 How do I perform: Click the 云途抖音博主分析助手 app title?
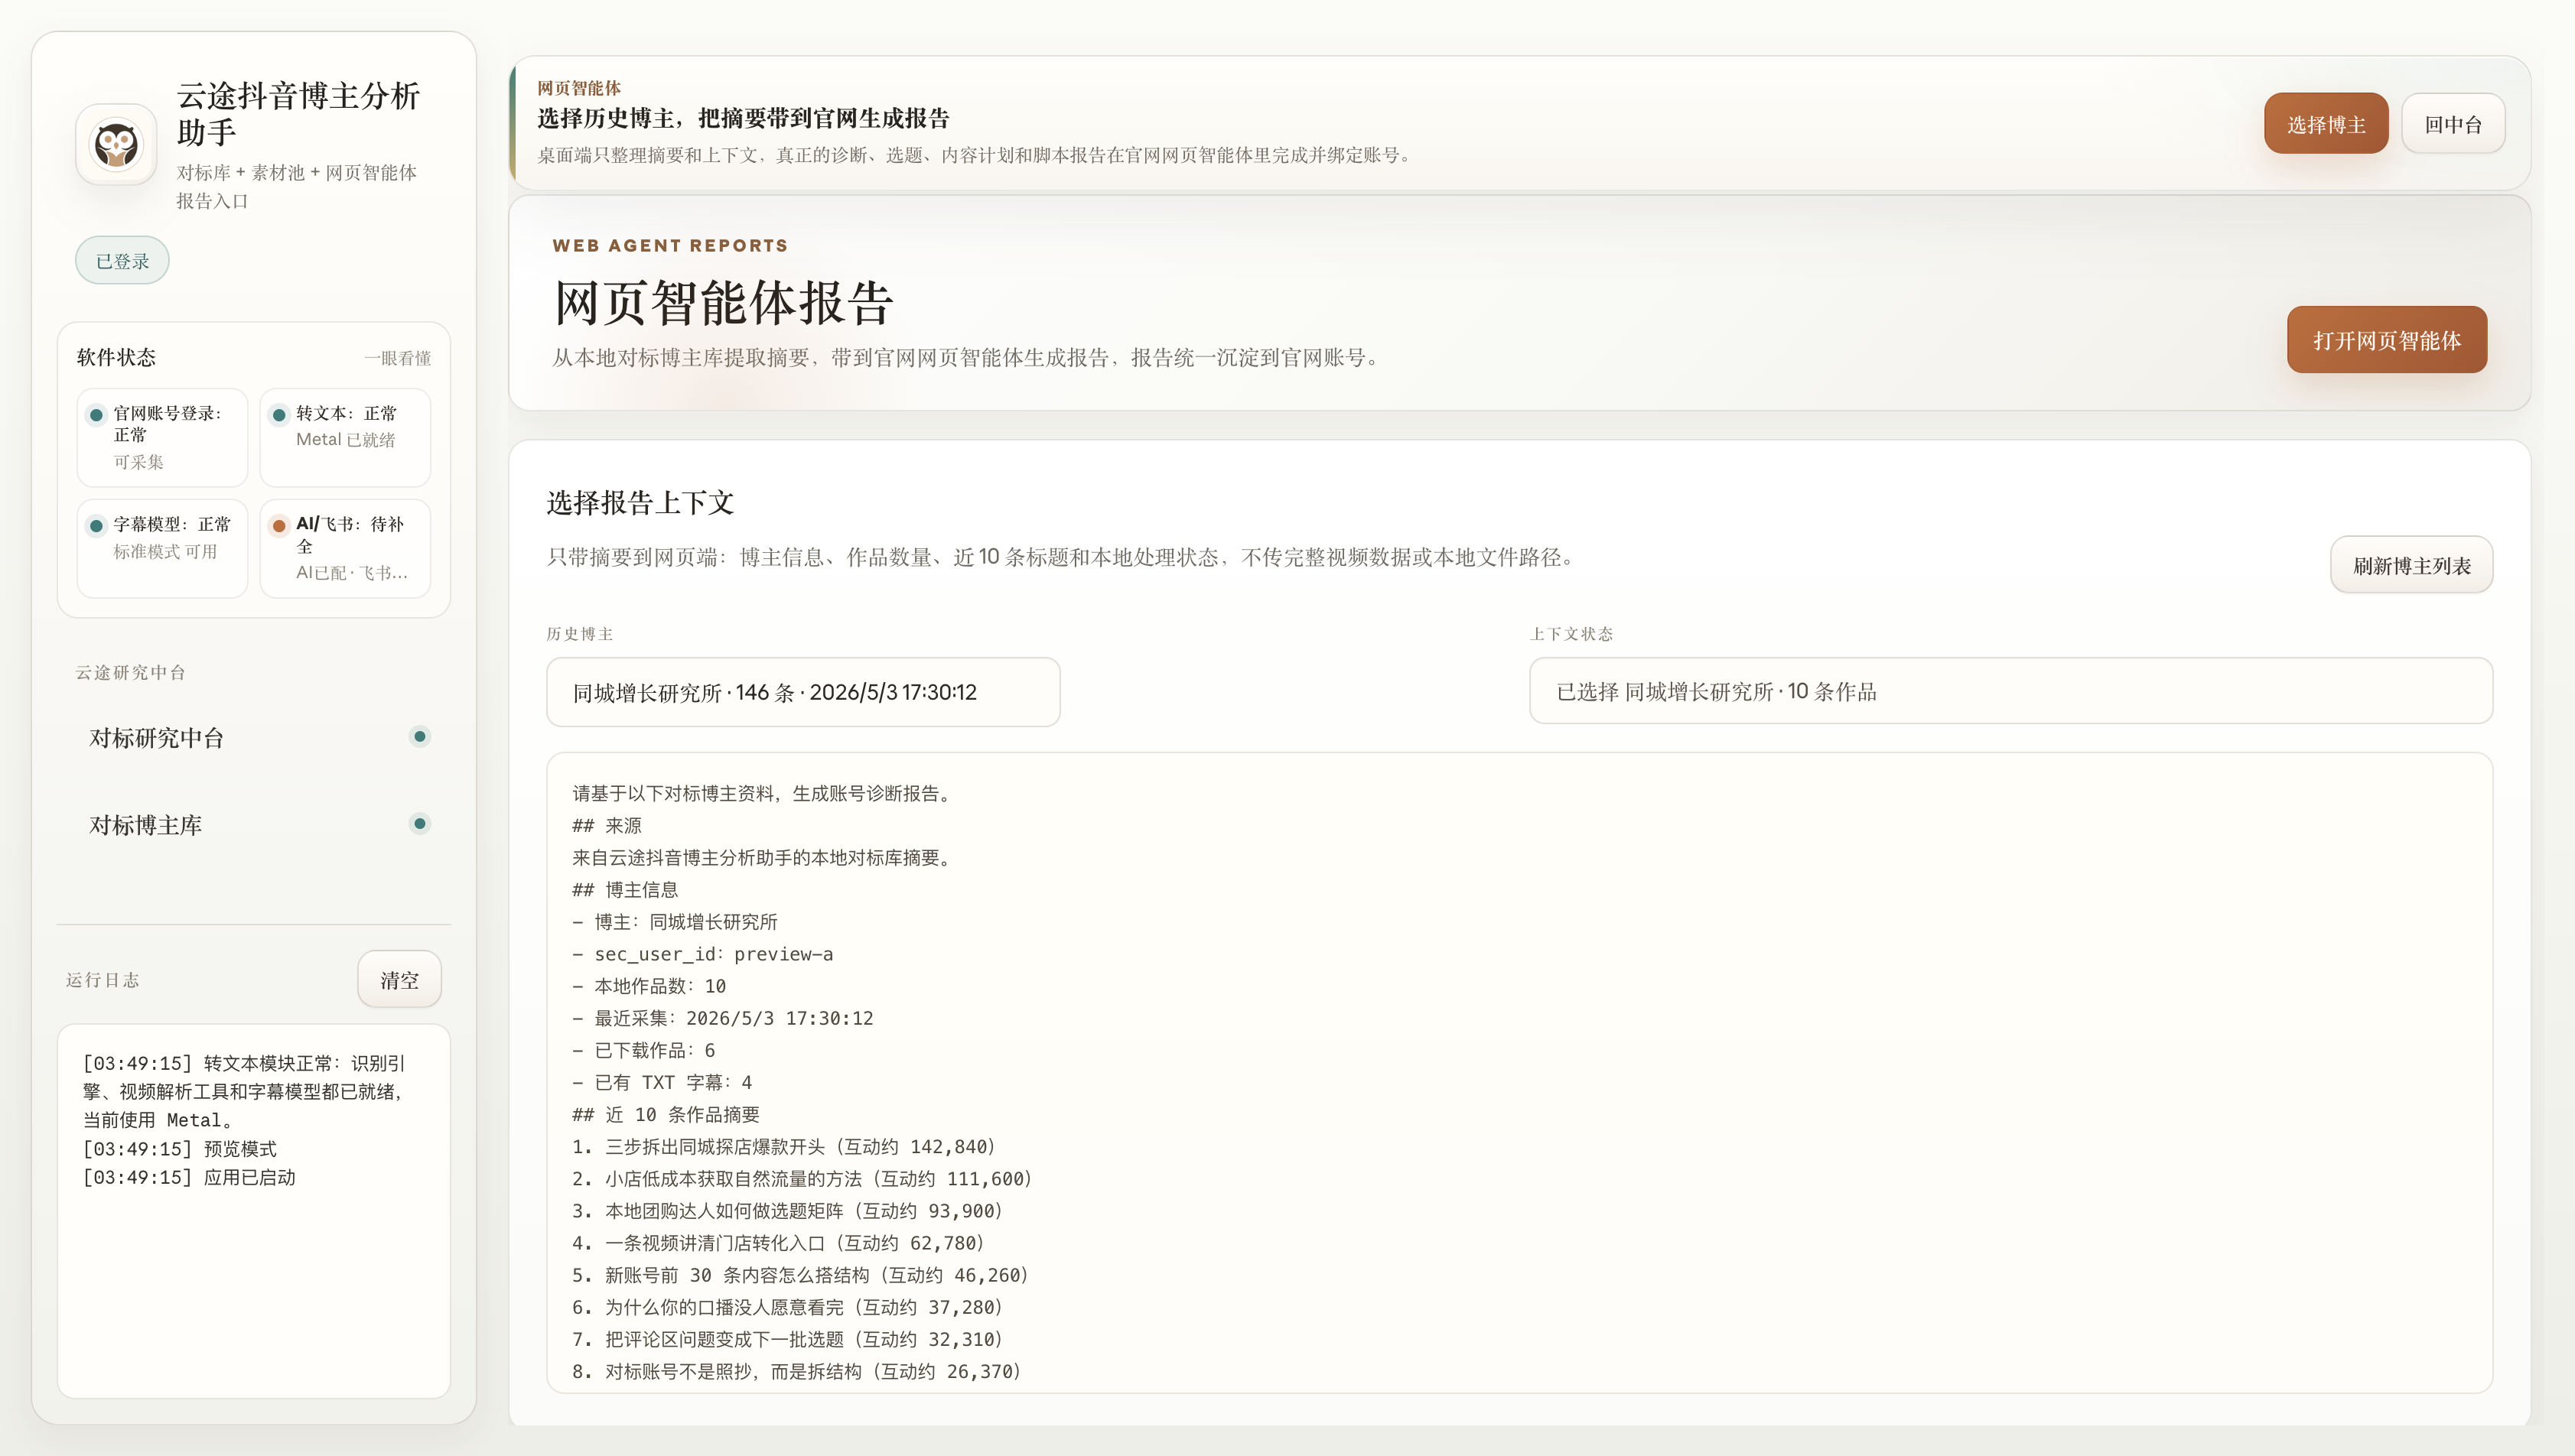[x=298, y=113]
